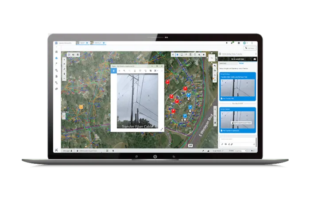
Task: Open the dropdown button below the top bar
Action: [x=249, y=48]
